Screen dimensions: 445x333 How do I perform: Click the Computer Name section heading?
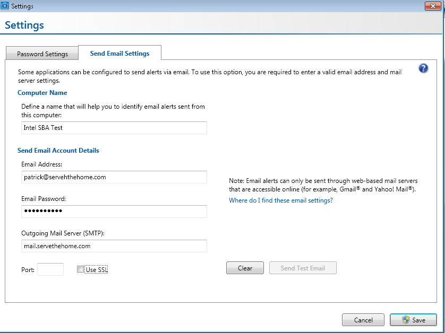tap(42, 92)
